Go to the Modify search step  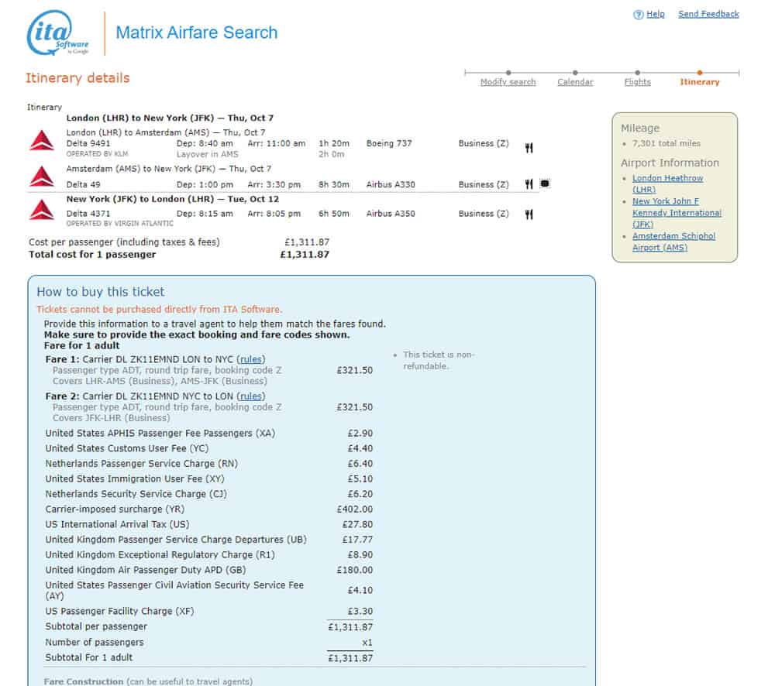pyautogui.click(x=508, y=82)
